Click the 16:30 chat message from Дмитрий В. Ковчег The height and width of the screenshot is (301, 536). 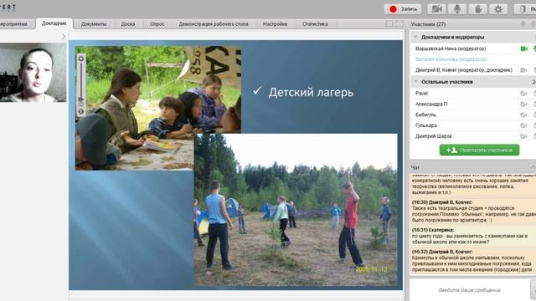(x=472, y=212)
